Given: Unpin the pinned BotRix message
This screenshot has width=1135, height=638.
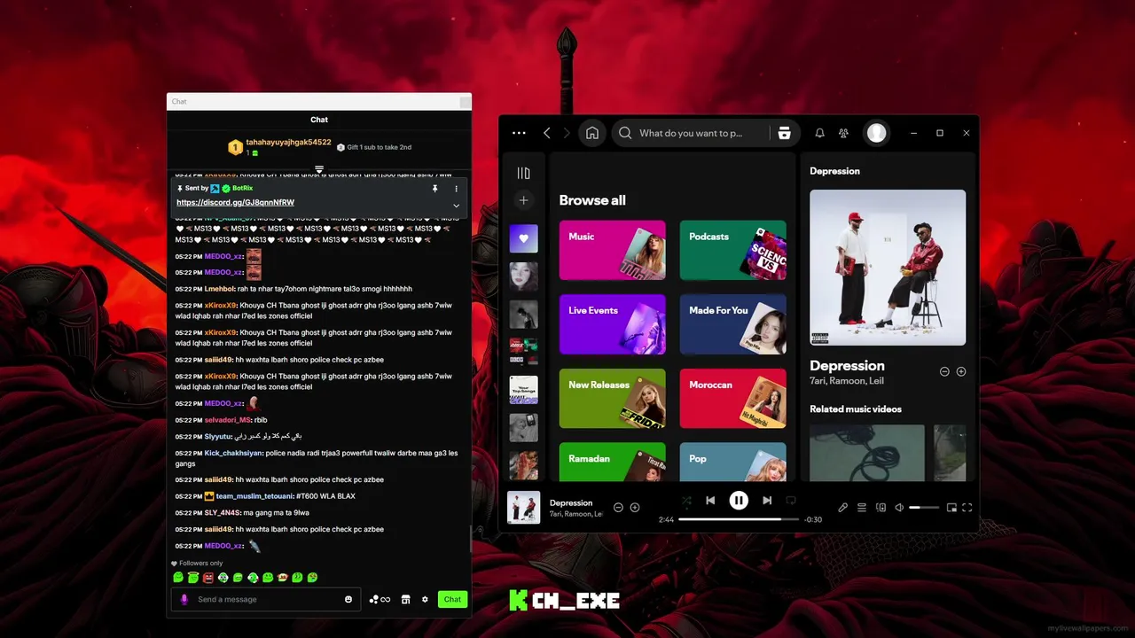Looking at the screenshot, I should click(434, 189).
